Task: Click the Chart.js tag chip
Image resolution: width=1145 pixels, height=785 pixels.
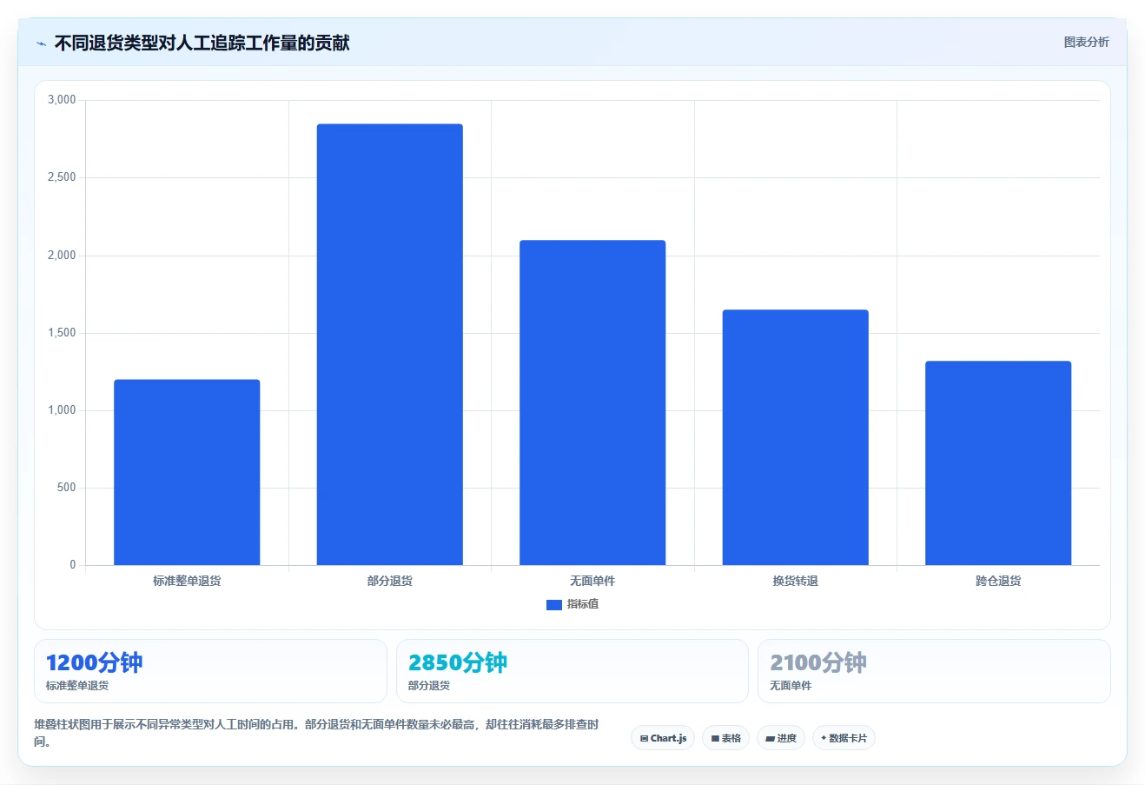Action: (x=663, y=738)
